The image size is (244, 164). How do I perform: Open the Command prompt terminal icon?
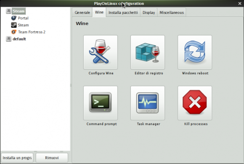pos(101,103)
